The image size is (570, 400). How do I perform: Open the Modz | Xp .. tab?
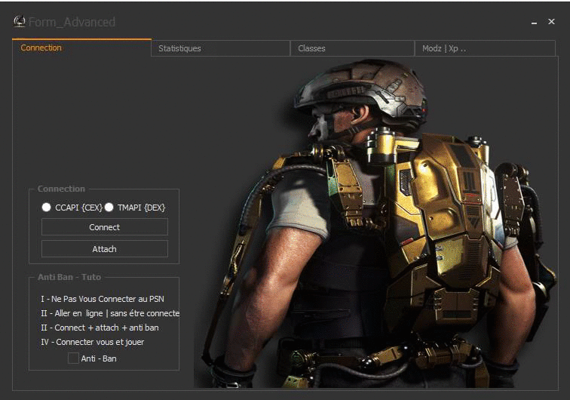coord(485,48)
